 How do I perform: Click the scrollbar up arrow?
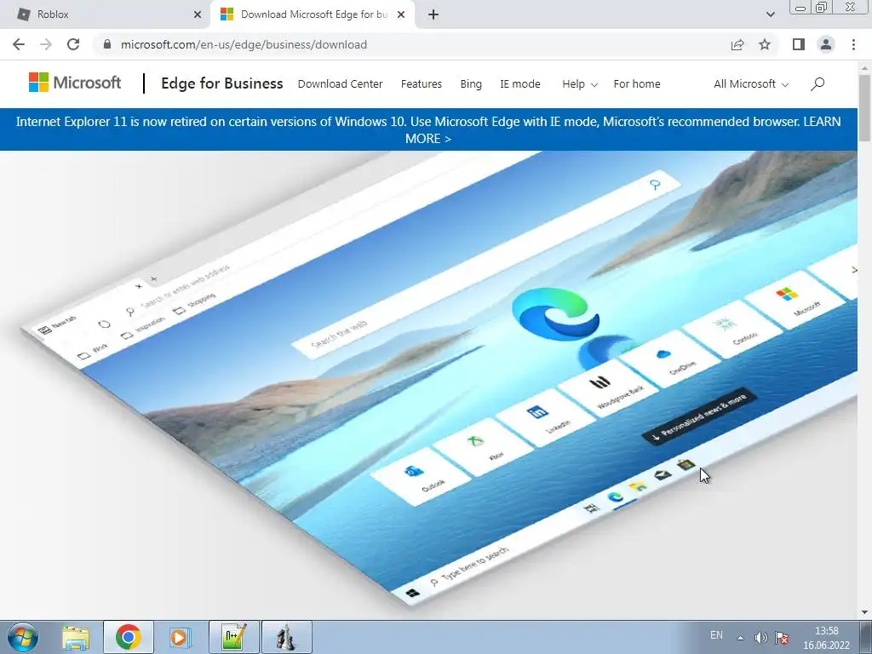pos(864,67)
